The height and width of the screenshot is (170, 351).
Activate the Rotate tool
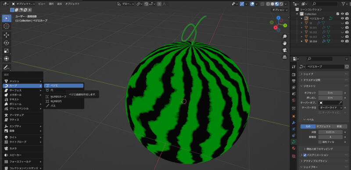point(7,43)
